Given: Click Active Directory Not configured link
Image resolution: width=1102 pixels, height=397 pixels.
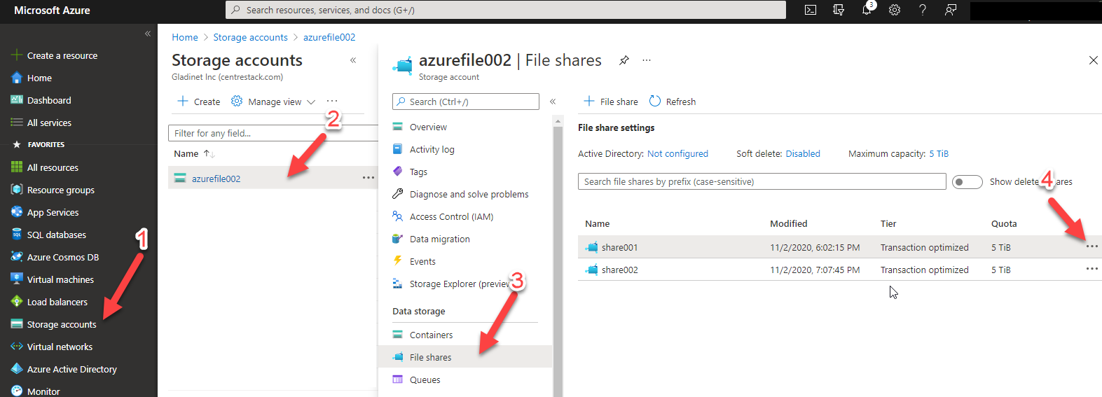Looking at the screenshot, I should click(677, 153).
